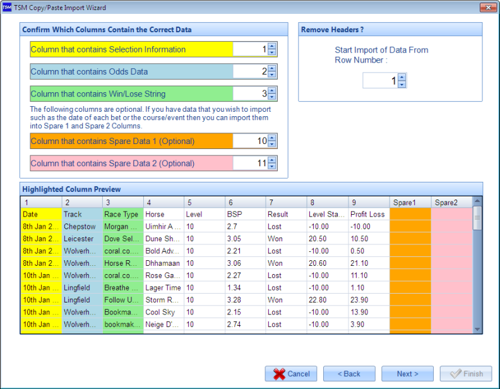Select the Chepstow track cell
This screenshot has height=389, width=500.
81,227
